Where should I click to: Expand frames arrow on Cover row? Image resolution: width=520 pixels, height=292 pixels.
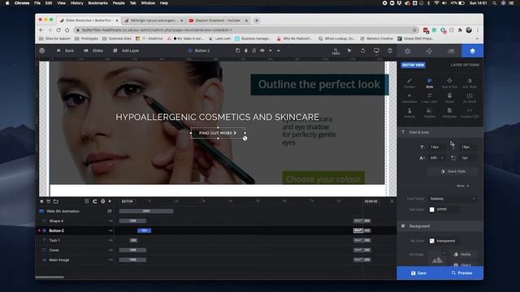click(110, 250)
